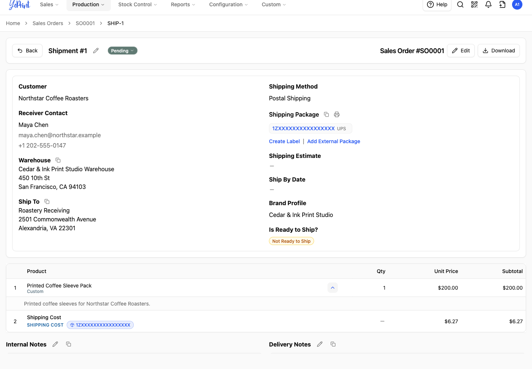The height and width of the screenshot is (369, 532).
Task: Open the Pending status dropdown
Action: pyautogui.click(x=123, y=51)
